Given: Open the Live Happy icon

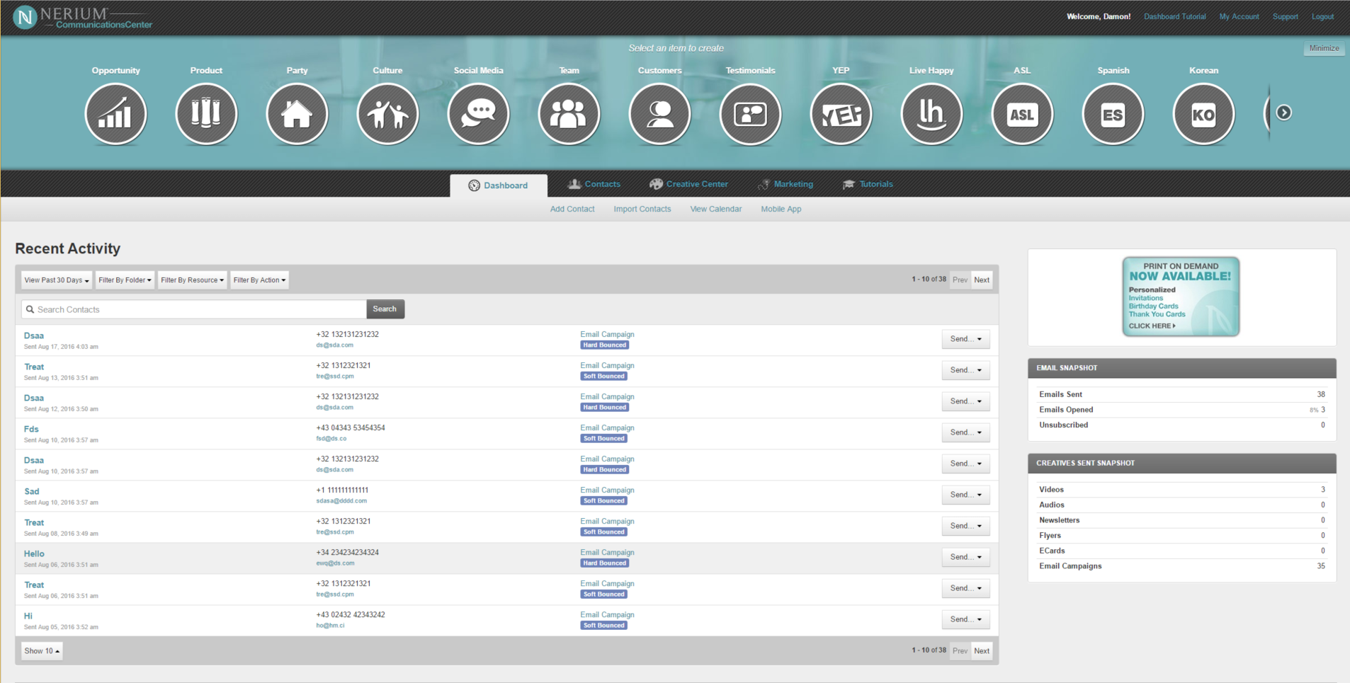Looking at the screenshot, I should click(x=931, y=114).
